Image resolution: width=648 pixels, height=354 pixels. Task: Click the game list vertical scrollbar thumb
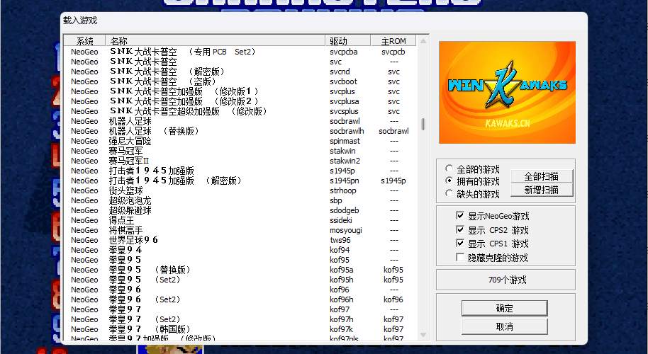click(x=423, y=124)
